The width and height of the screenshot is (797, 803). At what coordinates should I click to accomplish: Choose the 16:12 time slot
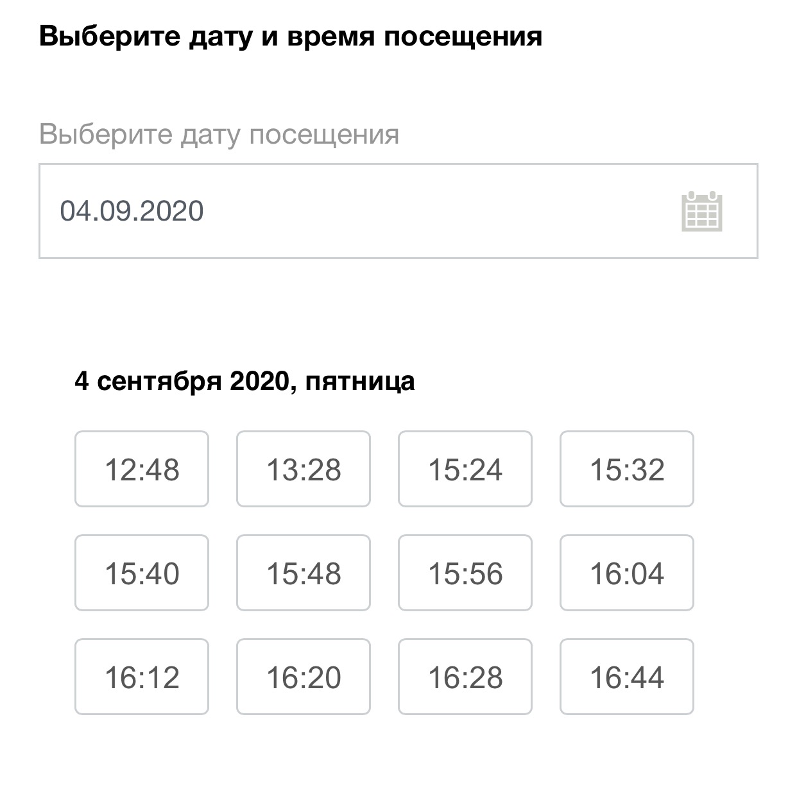tap(142, 677)
